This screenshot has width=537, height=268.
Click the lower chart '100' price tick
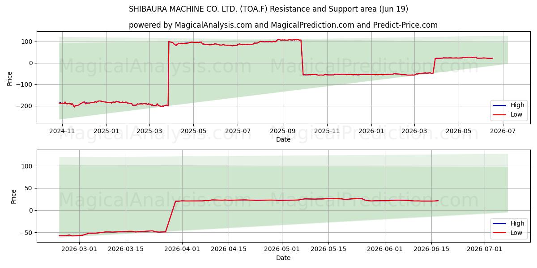[28, 166]
